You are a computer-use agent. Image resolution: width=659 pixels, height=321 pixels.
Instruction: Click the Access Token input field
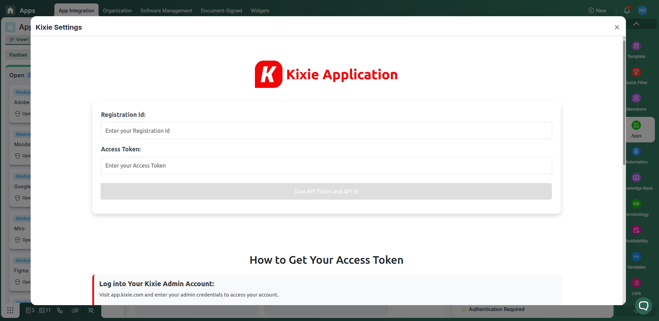pos(326,165)
